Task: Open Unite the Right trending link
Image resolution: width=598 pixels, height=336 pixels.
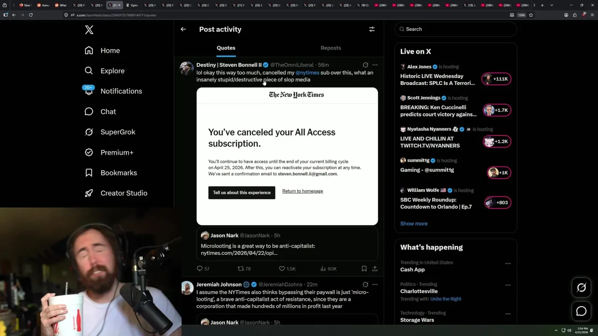Action: tap(446, 299)
